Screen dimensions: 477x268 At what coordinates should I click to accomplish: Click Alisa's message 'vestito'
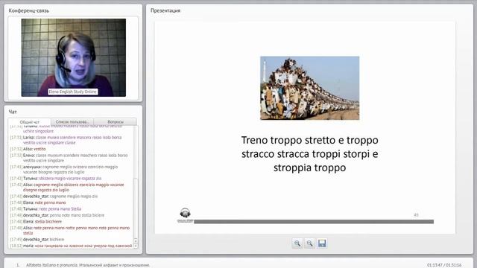[40, 149]
